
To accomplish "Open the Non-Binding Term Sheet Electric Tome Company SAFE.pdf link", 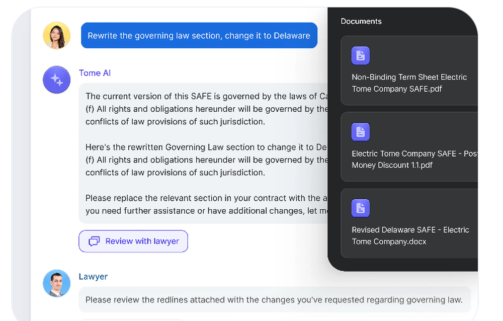I will pyautogui.click(x=409, y=83).
